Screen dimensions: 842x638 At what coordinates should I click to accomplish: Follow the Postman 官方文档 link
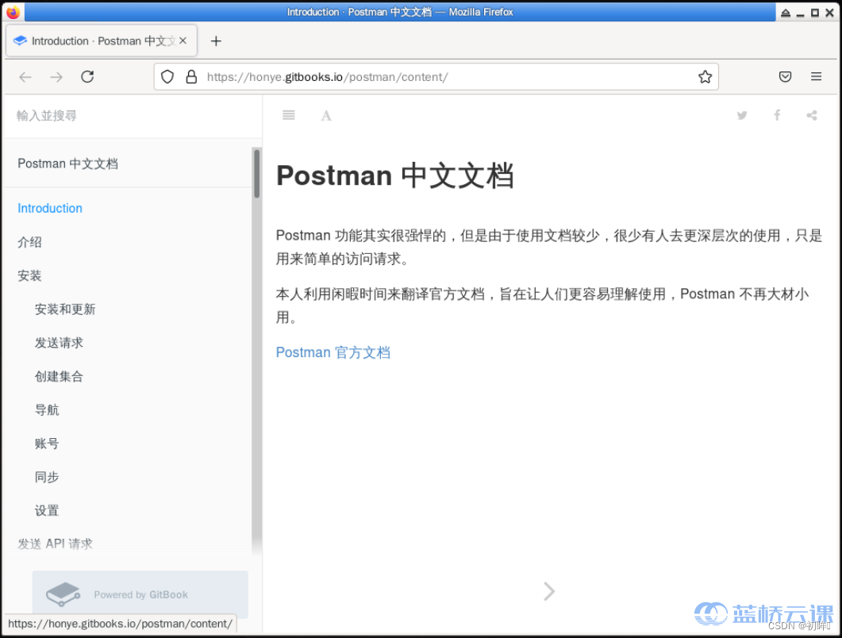[x=333, y=352]
